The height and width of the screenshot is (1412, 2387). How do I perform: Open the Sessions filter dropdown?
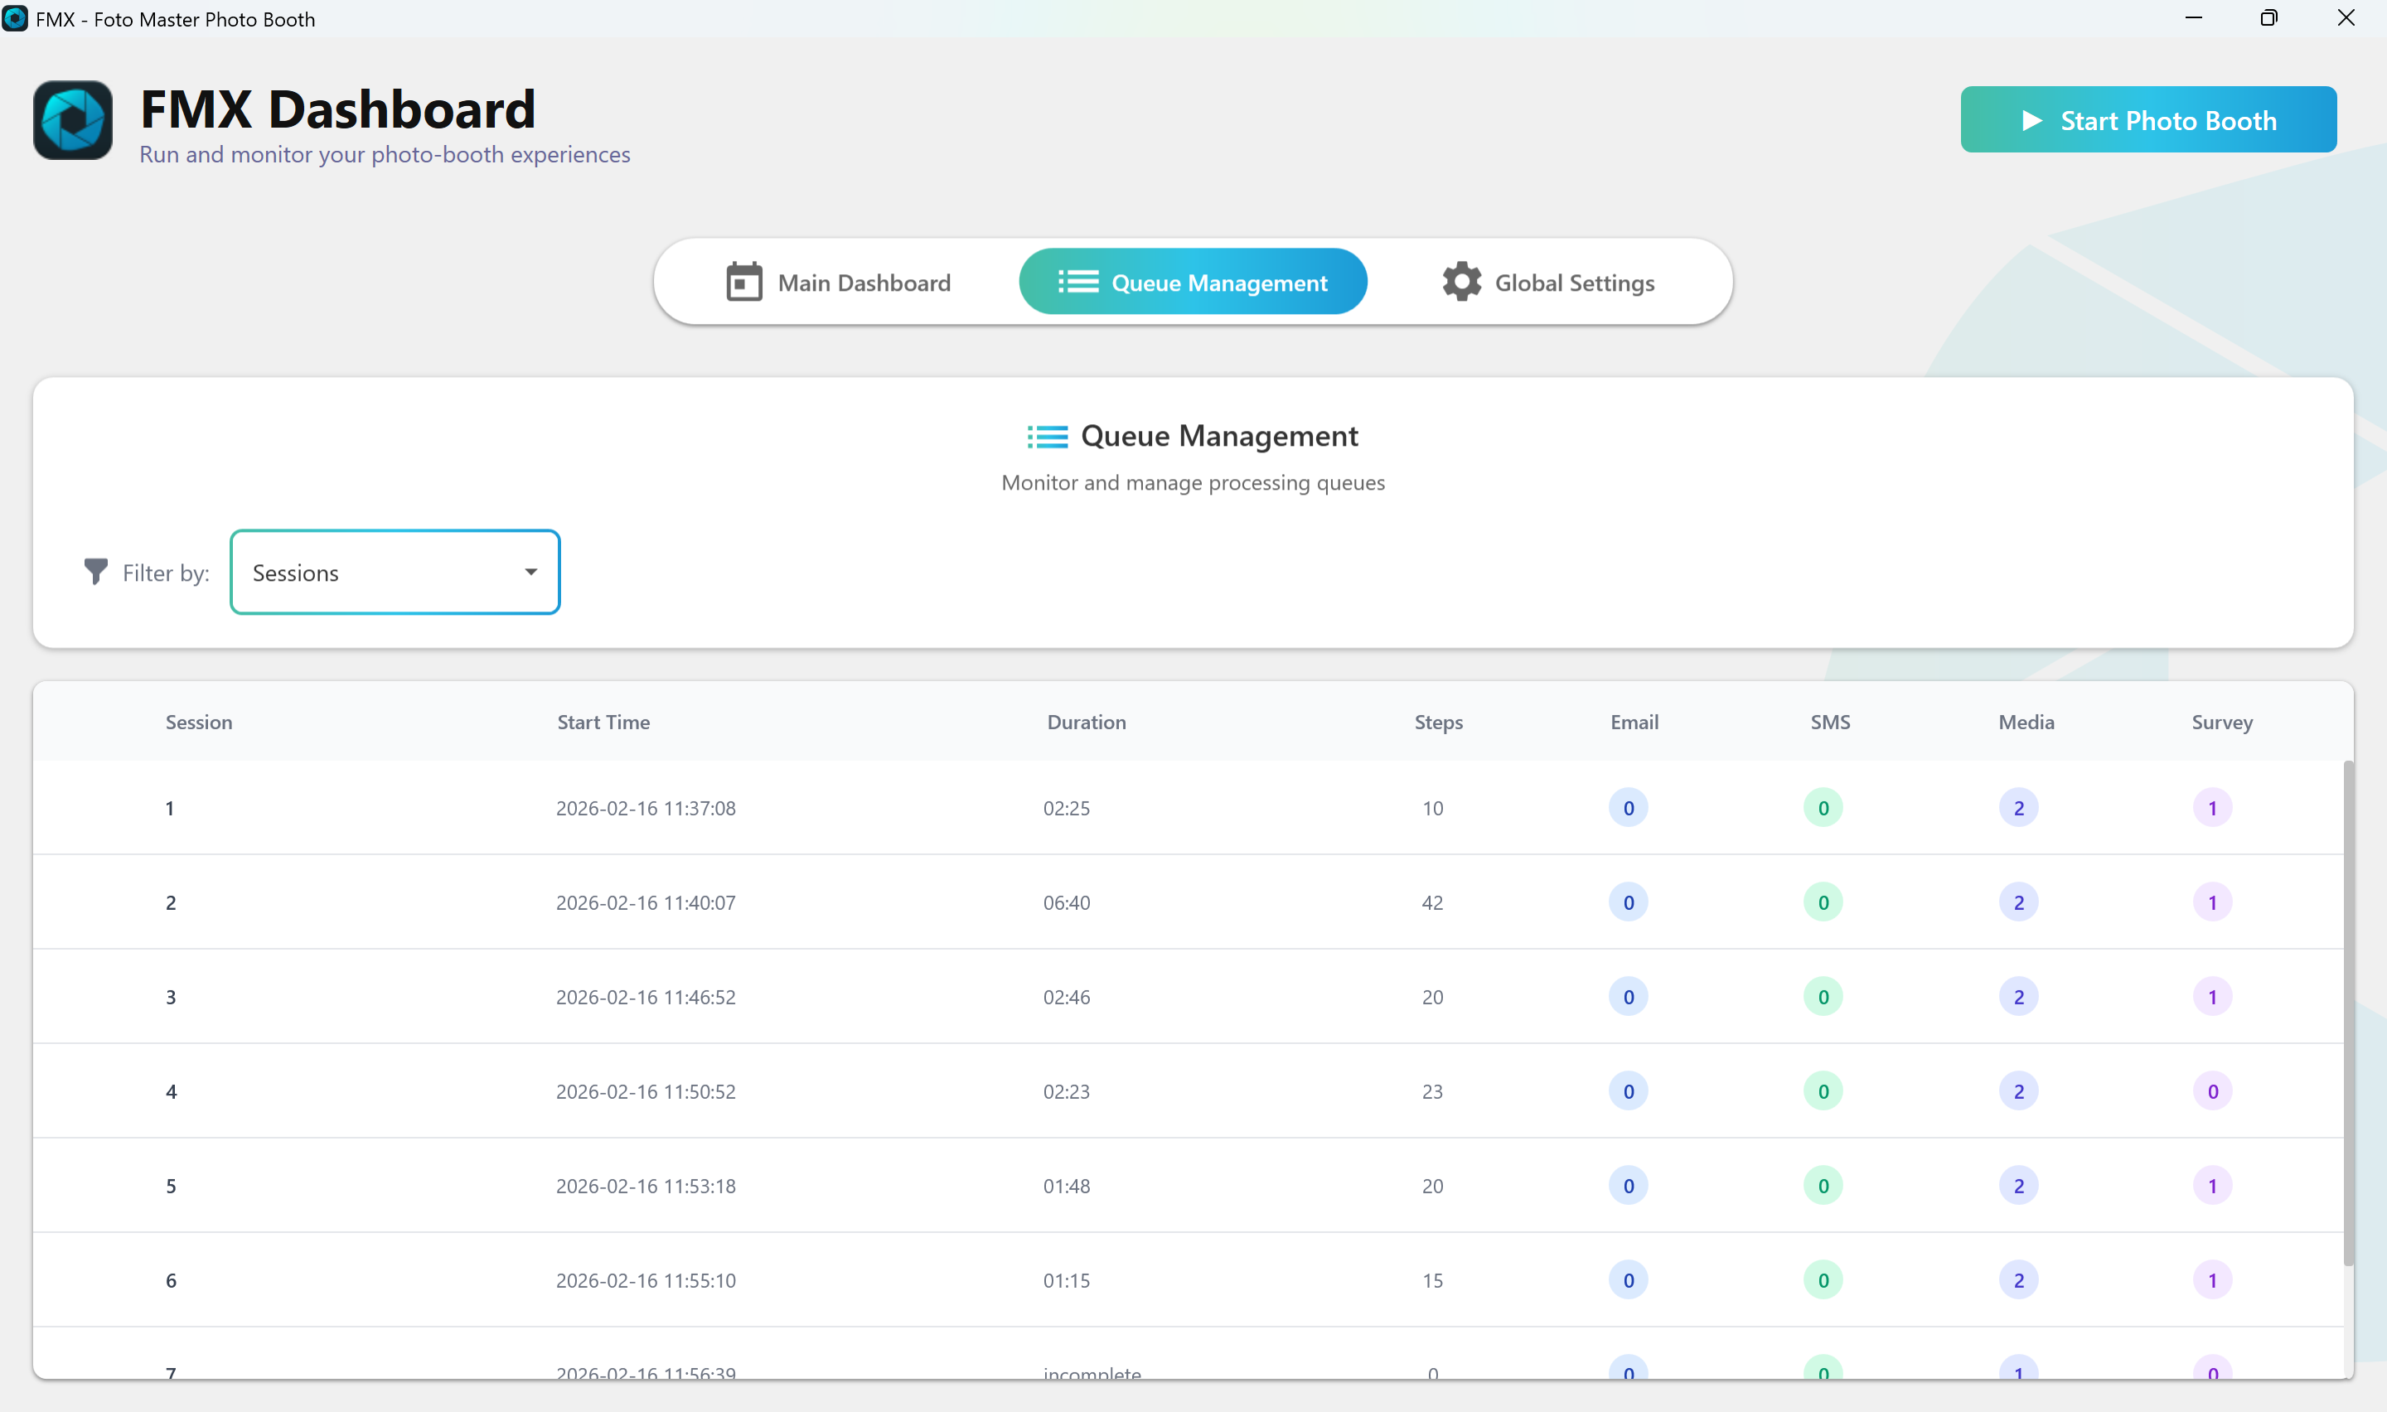[394, 572]
